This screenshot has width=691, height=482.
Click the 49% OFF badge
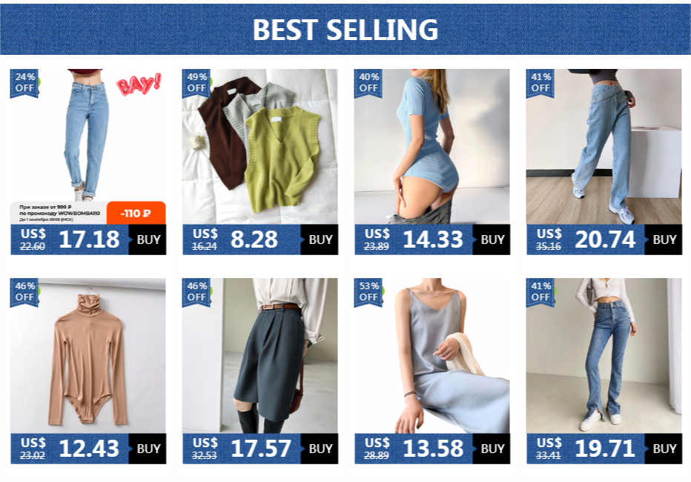tap(196, 83)
